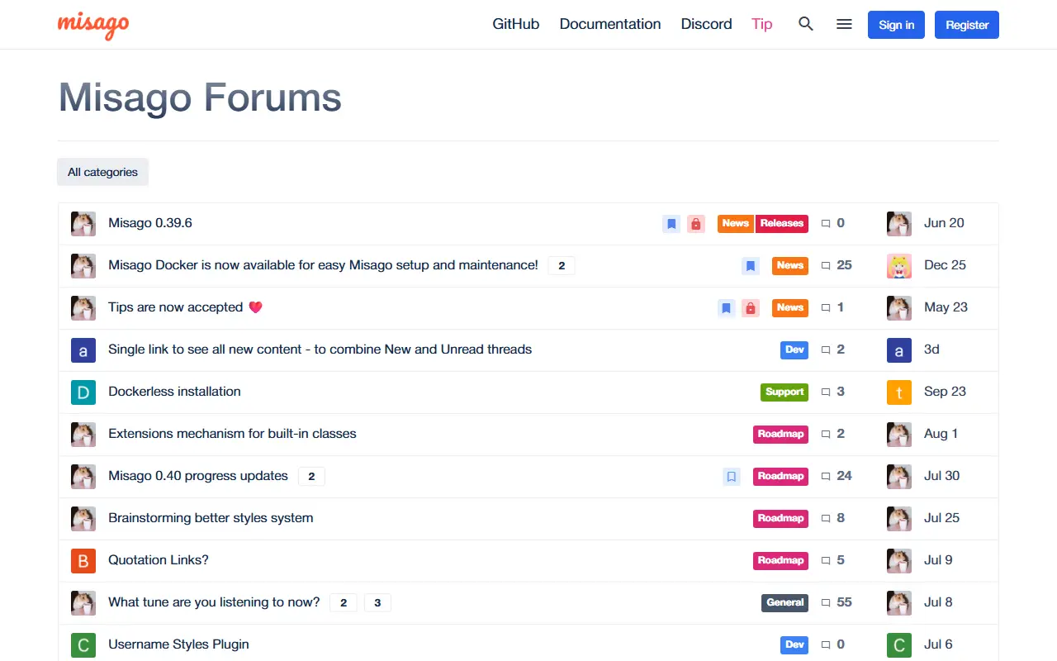Go to page 3 of What tune thread
The width and height of the screenshot is (1057, 661).
pyautogui.click(x=377, y=602)
